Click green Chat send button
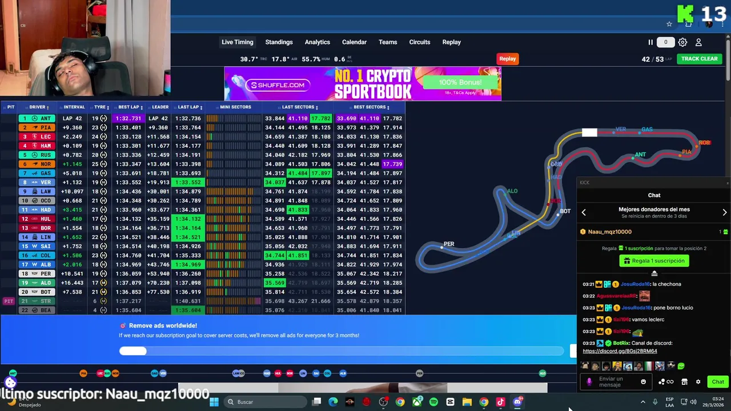731x411 pixels. coord(718,382)
